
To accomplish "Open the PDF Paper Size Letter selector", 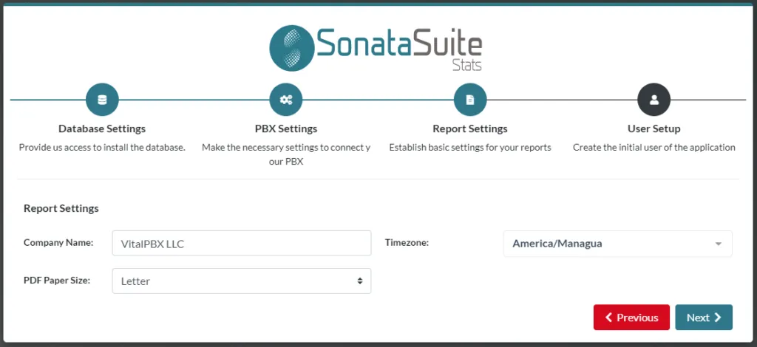I will (242, 281).
